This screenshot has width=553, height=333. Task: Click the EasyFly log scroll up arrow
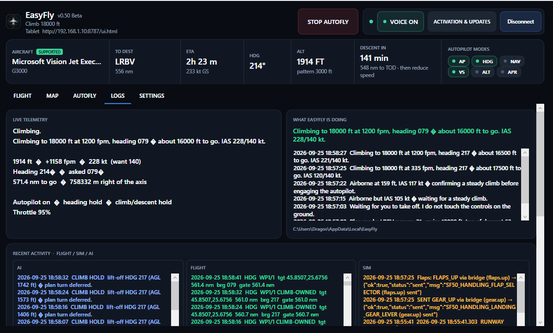525,153
